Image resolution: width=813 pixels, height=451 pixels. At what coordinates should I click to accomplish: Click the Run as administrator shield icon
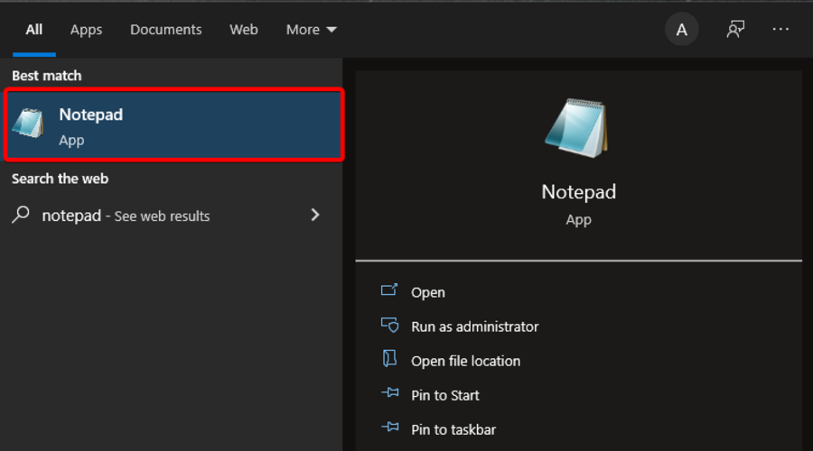[389, 326]
